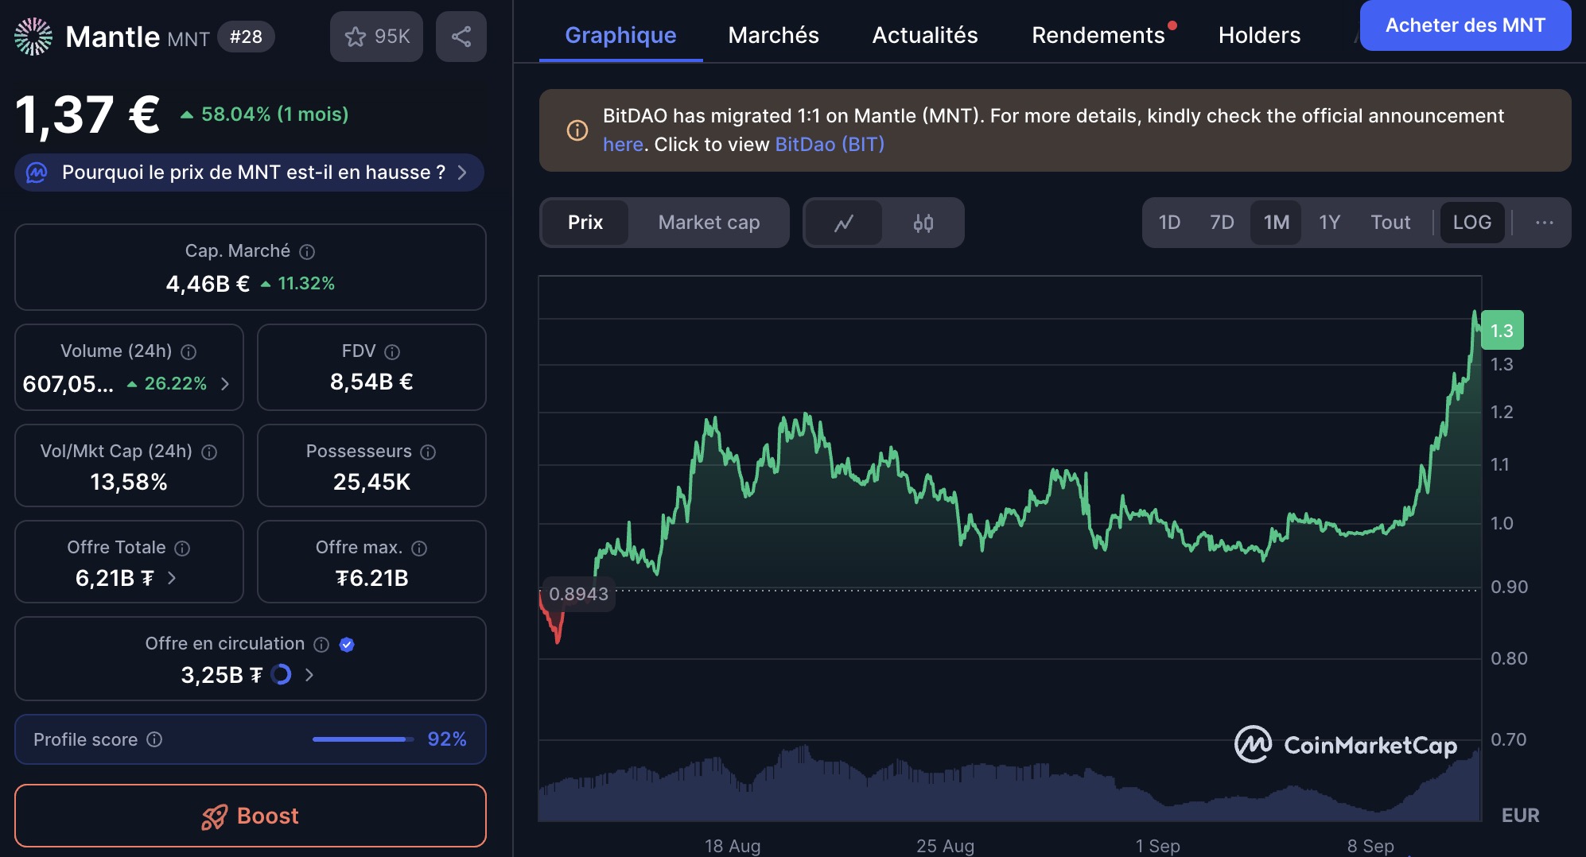Set chart range to 1D
Screen dimensions: 1586x857
click(1169, 223)
